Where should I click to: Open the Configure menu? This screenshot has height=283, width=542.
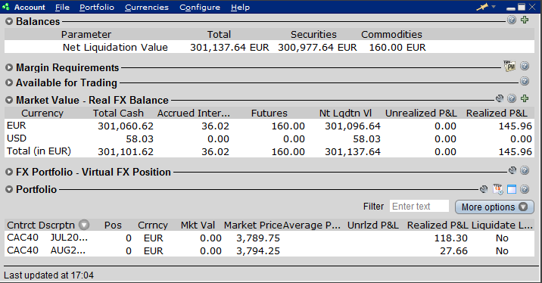click(x=200, y=8)
